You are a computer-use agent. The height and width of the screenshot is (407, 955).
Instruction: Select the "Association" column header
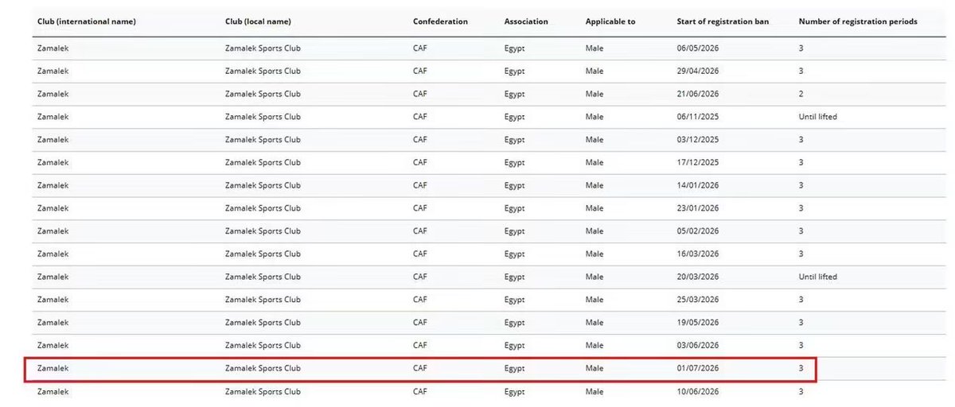[x=526, y=21]
